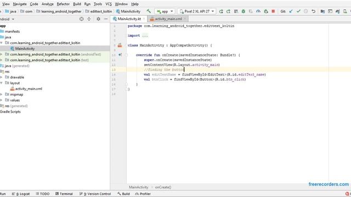The height and width of the screenshot is (197, 351).
Task: Select Gradle Scripts in the project tree
Action: [10, 112]
